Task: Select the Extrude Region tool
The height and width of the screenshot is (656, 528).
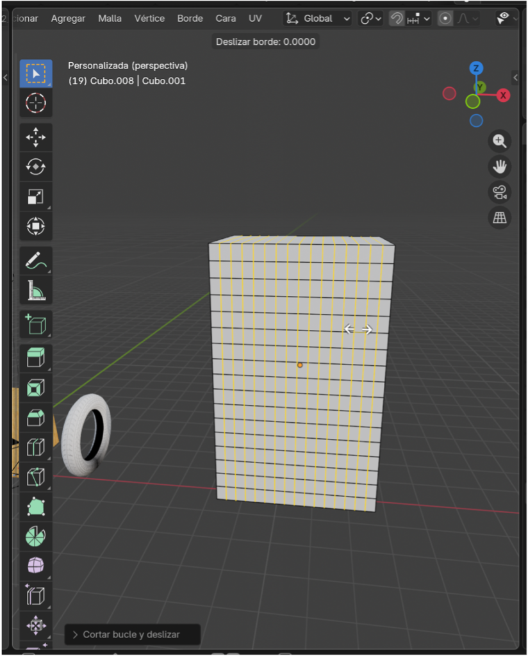Action: pyautogui.click(x=36, y=357)
